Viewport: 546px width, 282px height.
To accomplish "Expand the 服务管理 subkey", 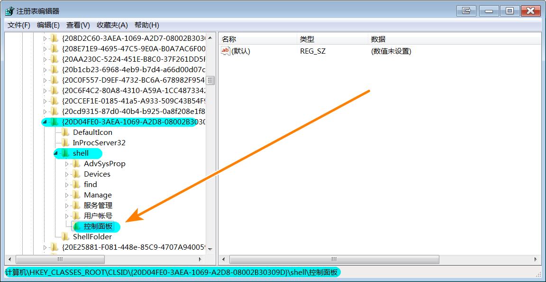I will (x=68, y=206).
